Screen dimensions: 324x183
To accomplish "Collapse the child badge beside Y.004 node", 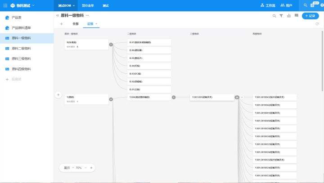I will click(x=174, y=97).
